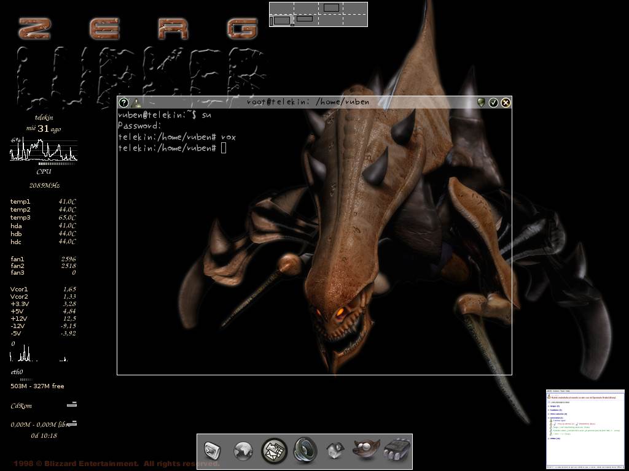Open the web browser globe dock icon
Screen dimensions: 629x471
[243, 452]
